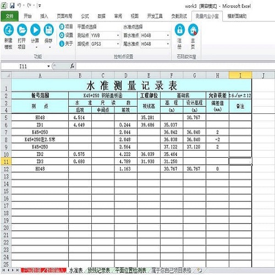Open the 尾水准点 H048 dropdown

coord(168,44)
